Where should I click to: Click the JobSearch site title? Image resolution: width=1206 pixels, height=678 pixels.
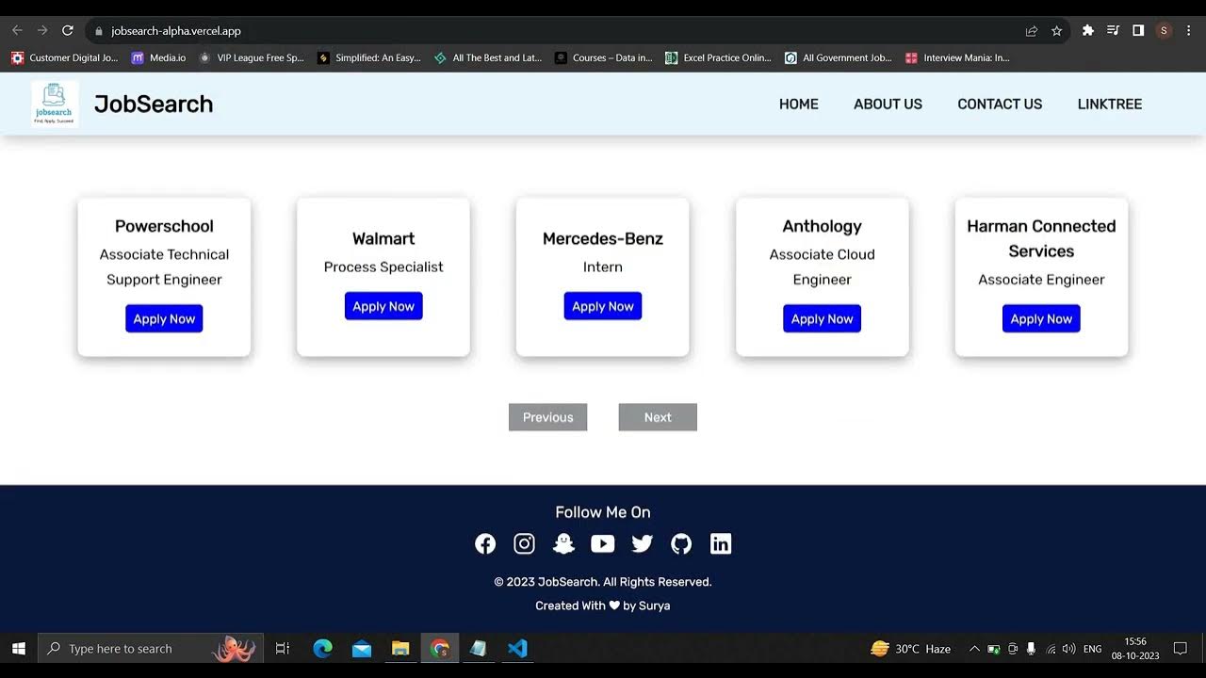pos(154,104)
